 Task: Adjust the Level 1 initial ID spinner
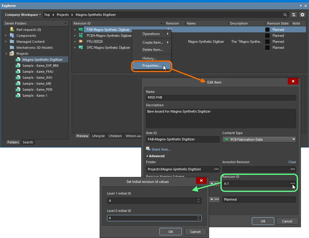(x=198, y=201)
